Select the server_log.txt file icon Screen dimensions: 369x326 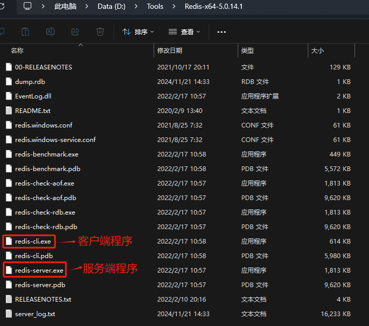pyautogui.click(x=9, y=314)
